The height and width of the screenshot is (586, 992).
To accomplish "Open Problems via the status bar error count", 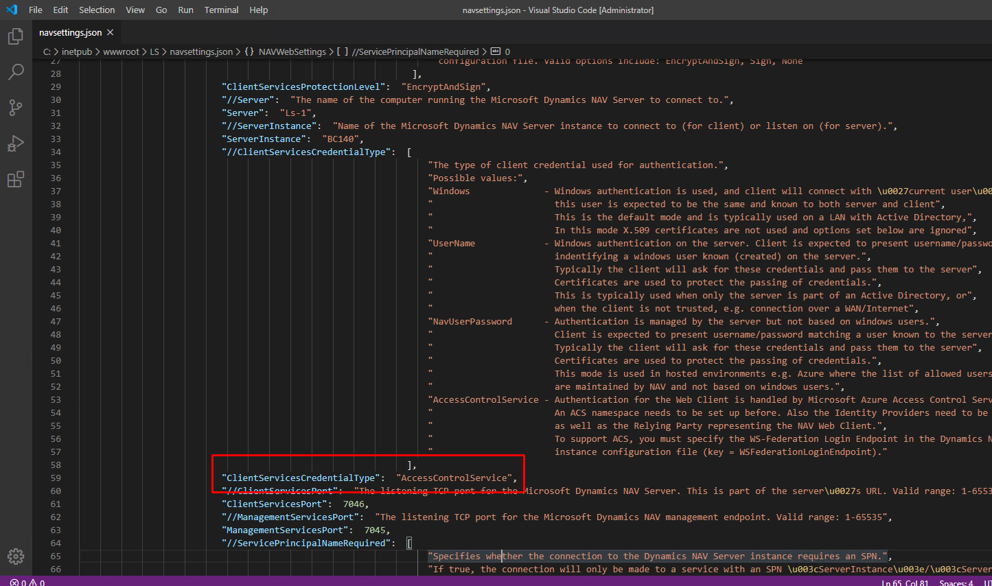I will tap(27, 582).
